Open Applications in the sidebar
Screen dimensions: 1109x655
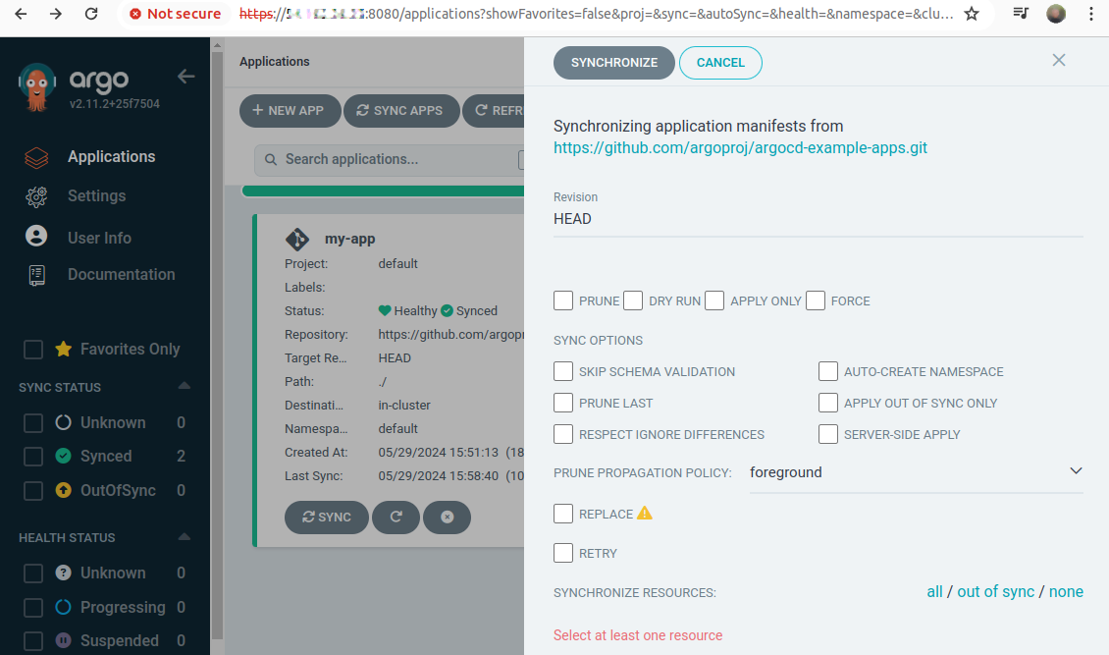(x=111, y=157)
